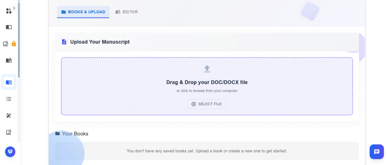388x165 pixels.
Task: Click the upload arrow icon in drop zone
Action: coord(207,68)
